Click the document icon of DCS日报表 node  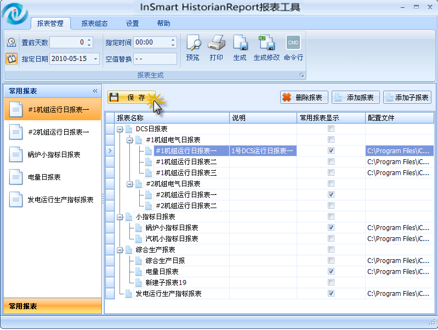tap(129, 128)
